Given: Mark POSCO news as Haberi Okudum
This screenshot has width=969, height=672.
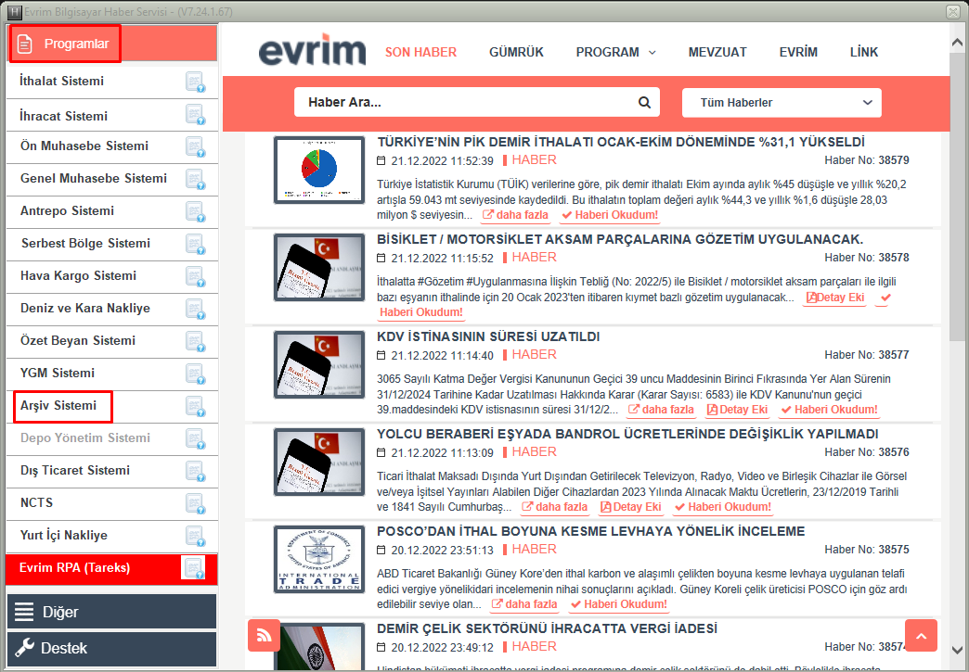Looking at the screenshot, I should (618, 604).
